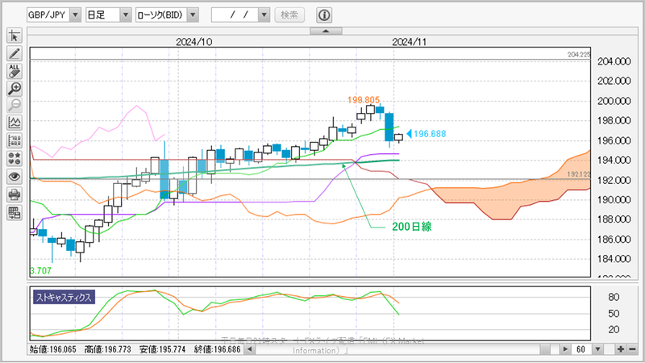Click the minus button to decrease bars
The height and width of the screenshot is (363, 645).
(632, 349)
